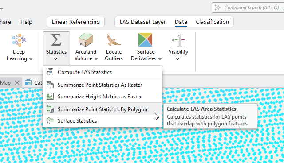Click the Statistics sigma icon
The image size is (284, 163).
pos(56,40)
